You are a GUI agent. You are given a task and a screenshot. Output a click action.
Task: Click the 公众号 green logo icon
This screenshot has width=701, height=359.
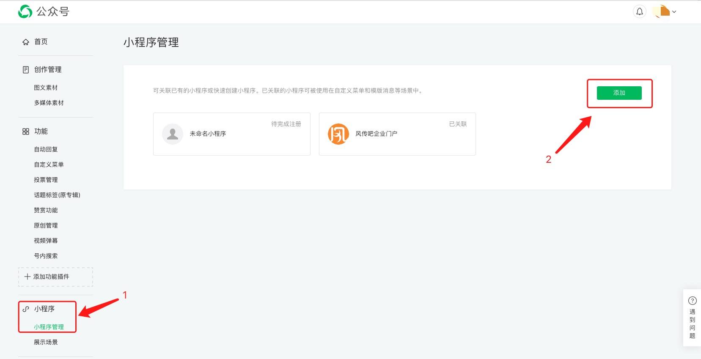[25, 11]
